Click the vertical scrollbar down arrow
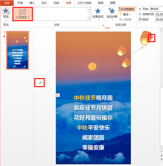 tap(161, 152)
